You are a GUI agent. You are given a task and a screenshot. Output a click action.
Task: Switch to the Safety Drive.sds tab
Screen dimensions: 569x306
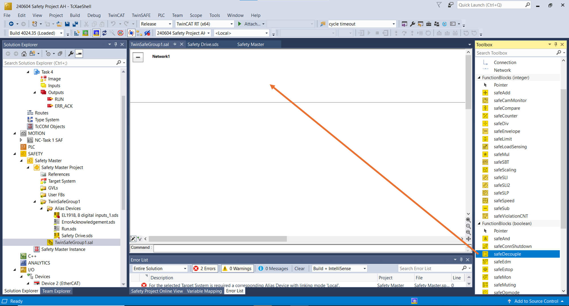(x=203, y=44)
